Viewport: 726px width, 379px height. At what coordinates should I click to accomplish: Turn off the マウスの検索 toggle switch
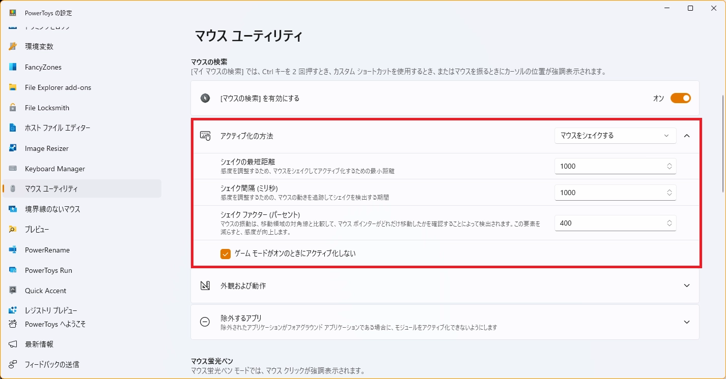pos(680,98)
